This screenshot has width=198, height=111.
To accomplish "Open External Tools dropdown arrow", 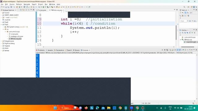I will coord(54,7).
